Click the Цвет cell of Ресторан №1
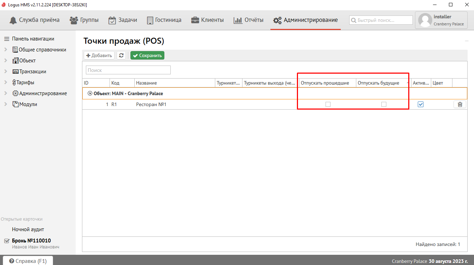The image size is (474, 265). pos(441,104)
